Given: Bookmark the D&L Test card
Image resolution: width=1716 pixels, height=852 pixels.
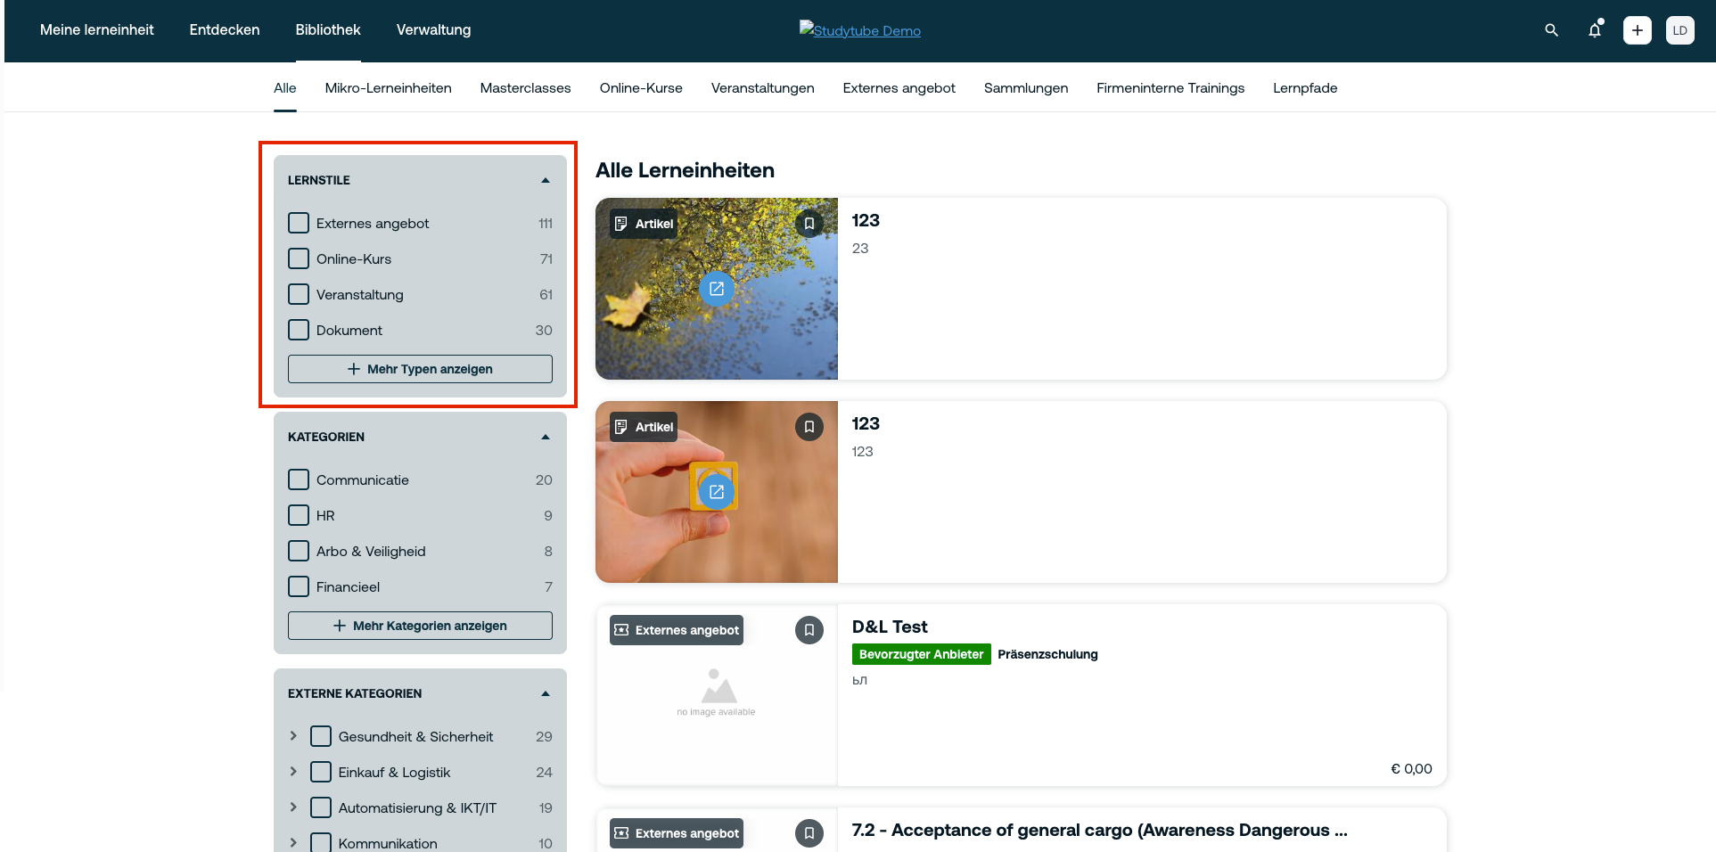Looking at the screenshot, I should point(809,630).
